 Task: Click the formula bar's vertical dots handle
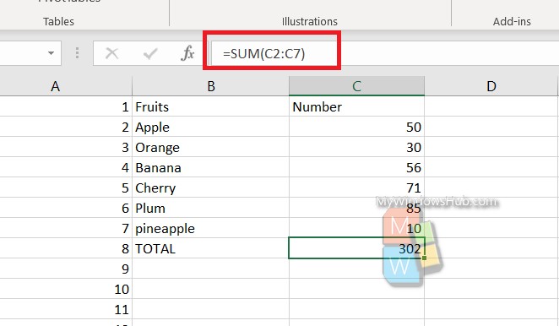pyautogui.click(x=77, y=53)
